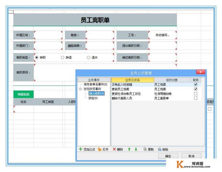The image size is (222, 172).
Task: Click the 用工类型 column header
Action: (x=48, y=102)
